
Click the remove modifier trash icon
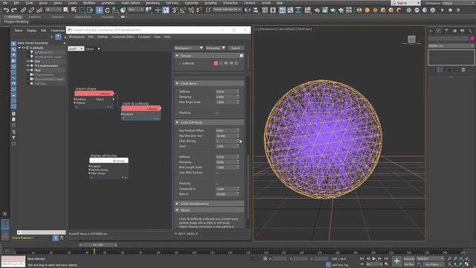click(x=463, y=70)
